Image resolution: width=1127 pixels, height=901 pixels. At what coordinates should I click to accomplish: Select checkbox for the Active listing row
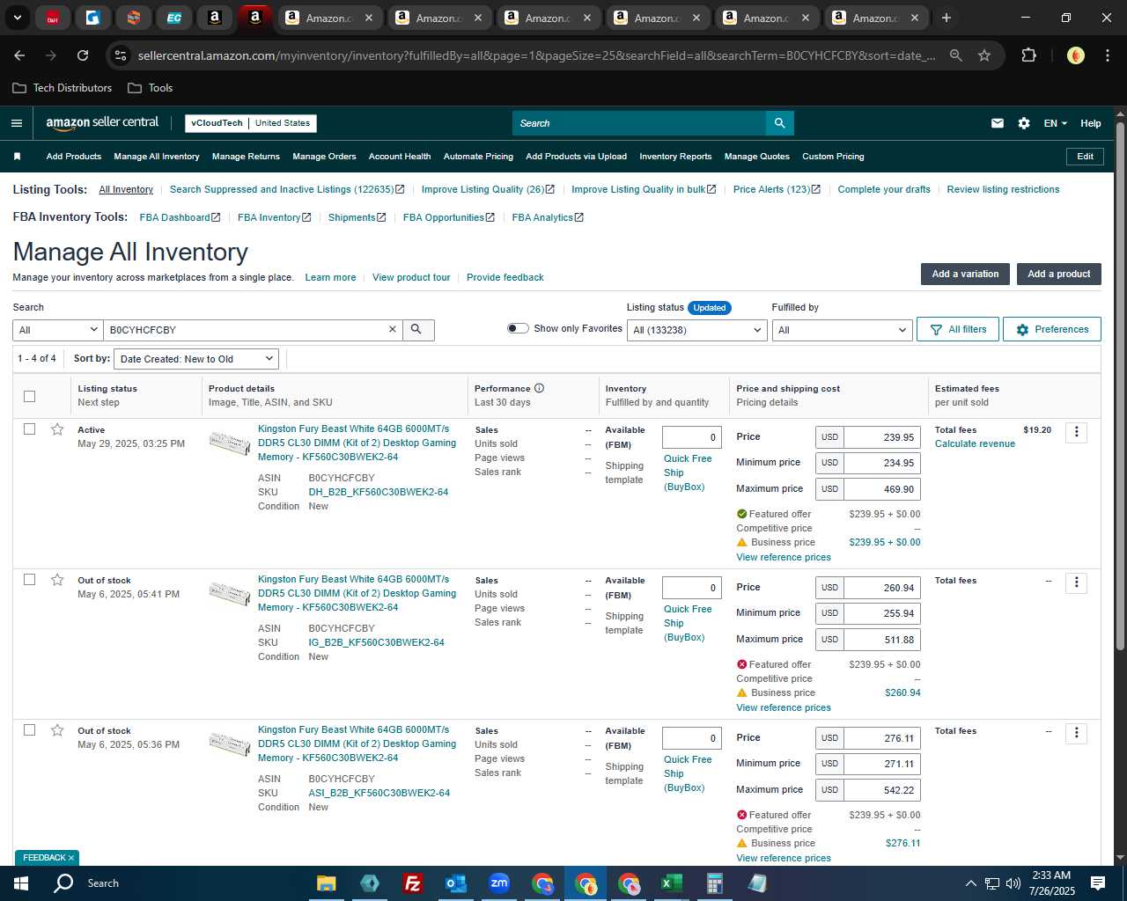[x=29, y=429]
